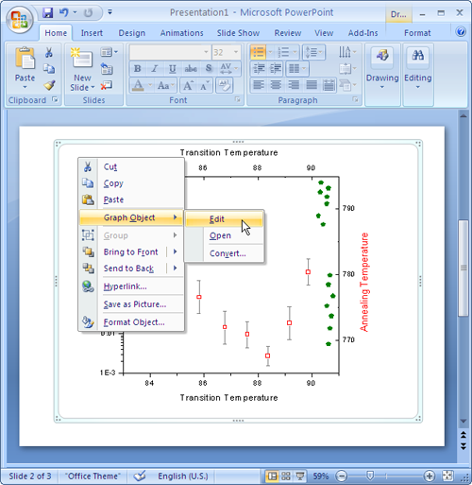The image size is (472, 485).
Task: Save presentation from Quick Access toolbar
Action: [48, 12]
